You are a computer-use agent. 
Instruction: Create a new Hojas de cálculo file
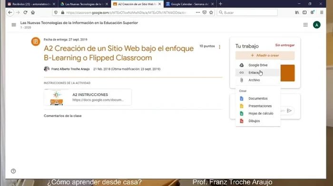(258, 113)
